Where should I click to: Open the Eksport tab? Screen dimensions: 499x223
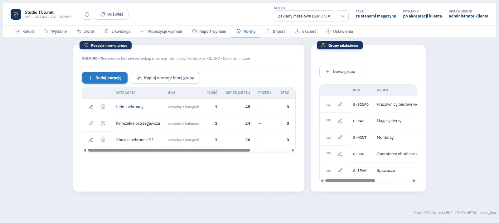click(306, 31)
